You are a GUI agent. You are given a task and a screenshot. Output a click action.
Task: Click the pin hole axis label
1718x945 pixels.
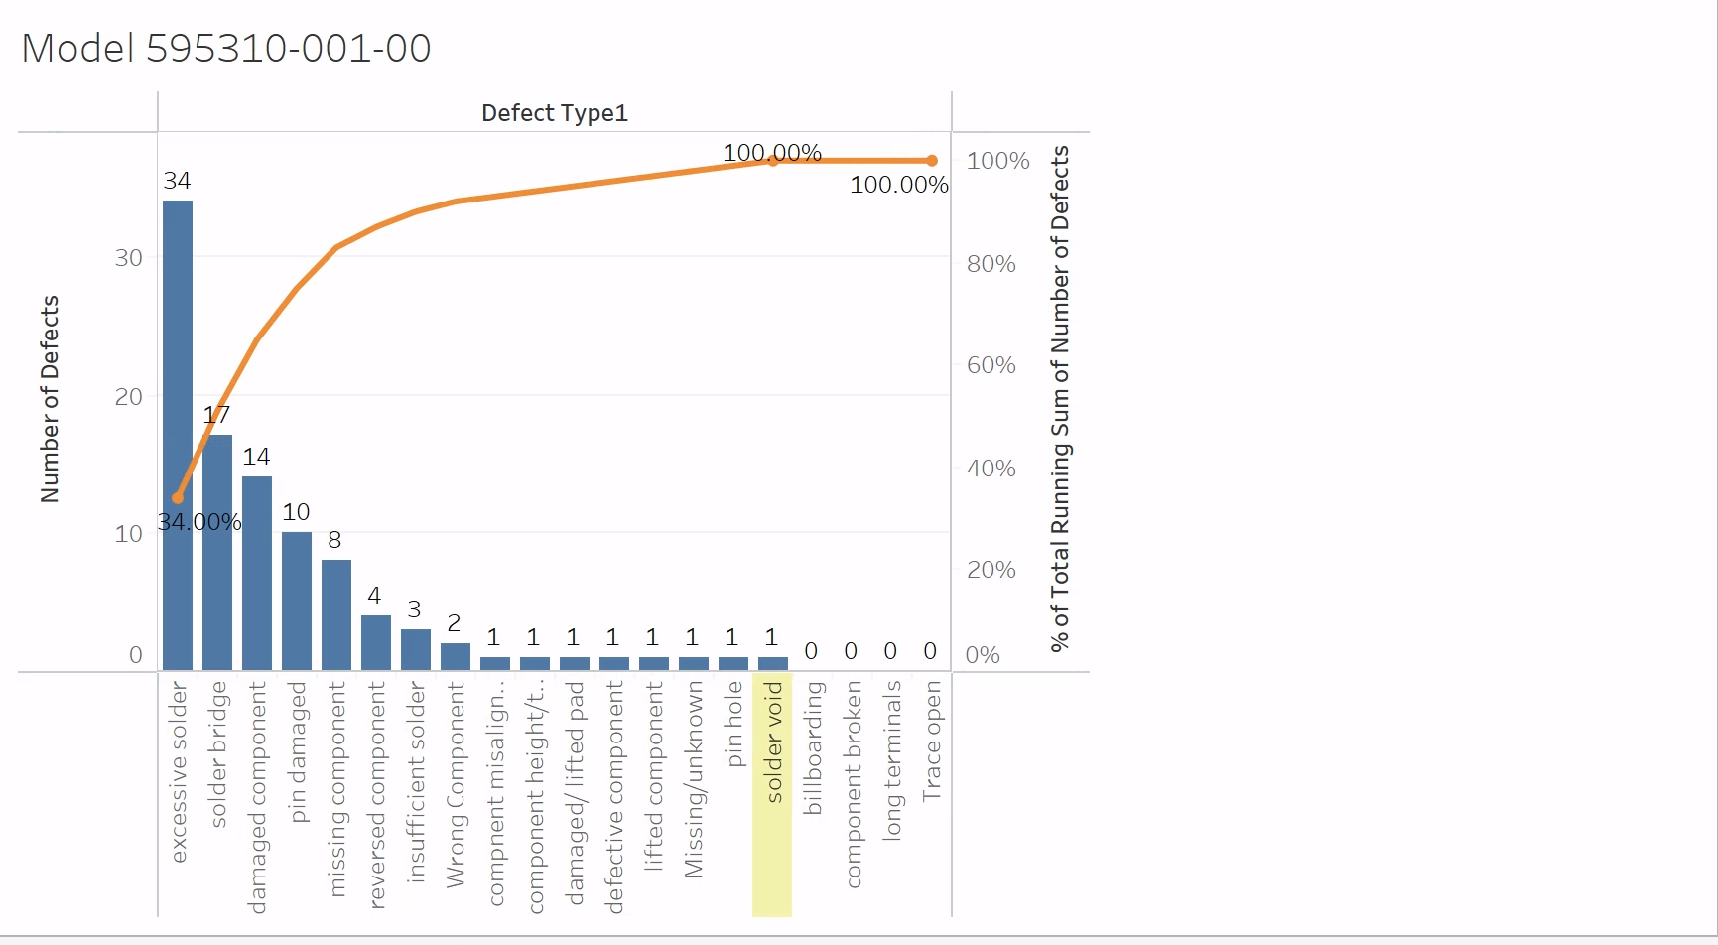click(x=733, y=724)
